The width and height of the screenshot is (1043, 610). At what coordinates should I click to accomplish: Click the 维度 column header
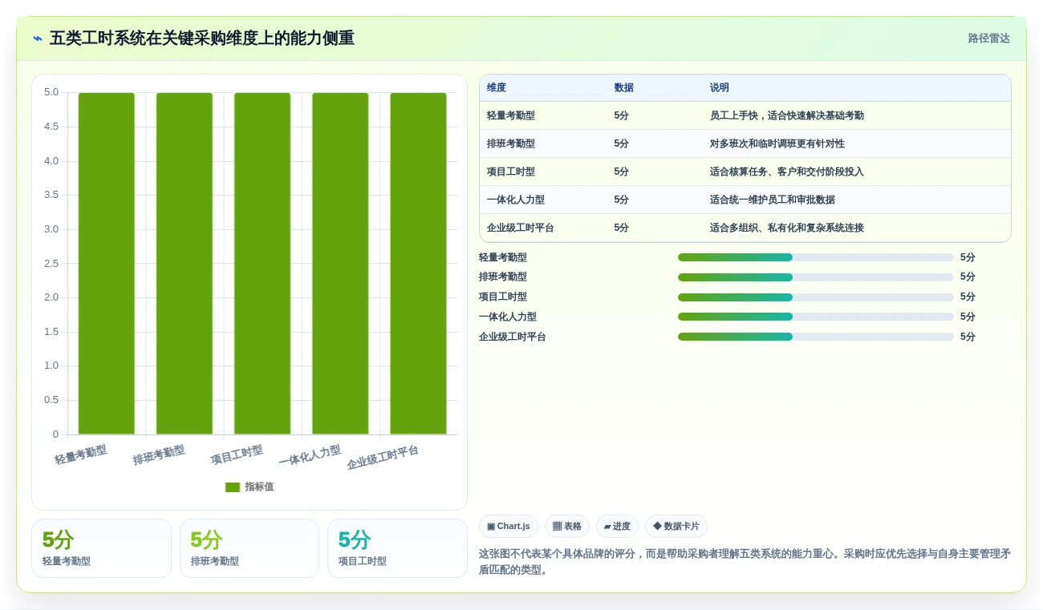pyautogui.click(x=497, y=88)
